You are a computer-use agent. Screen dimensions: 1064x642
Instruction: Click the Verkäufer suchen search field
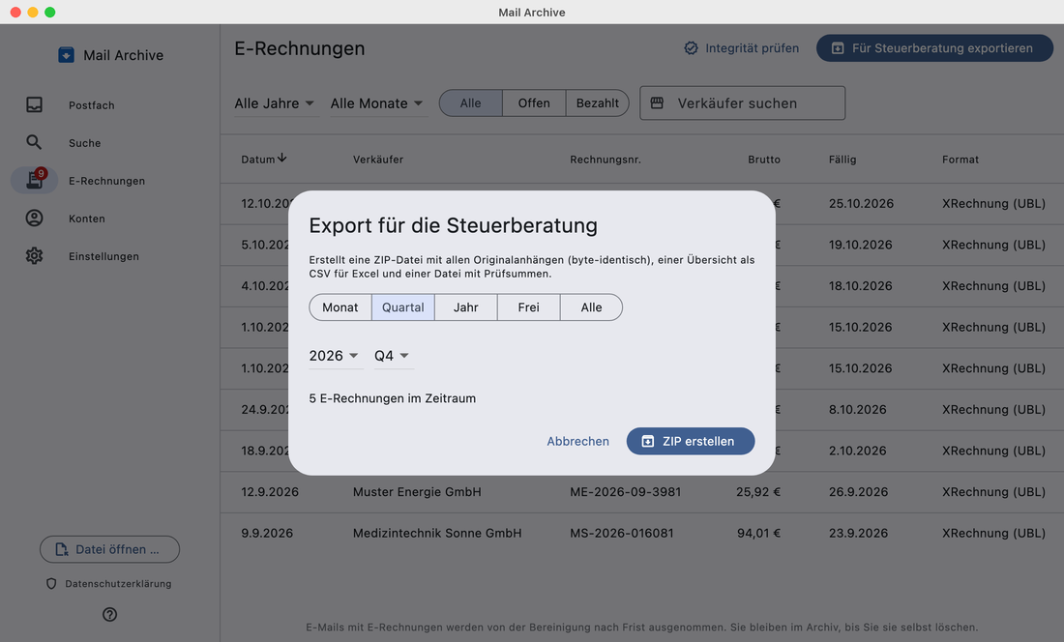coord(742,103)
